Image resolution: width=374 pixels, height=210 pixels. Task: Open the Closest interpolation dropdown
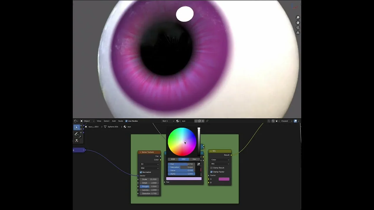tap(284, 121)
